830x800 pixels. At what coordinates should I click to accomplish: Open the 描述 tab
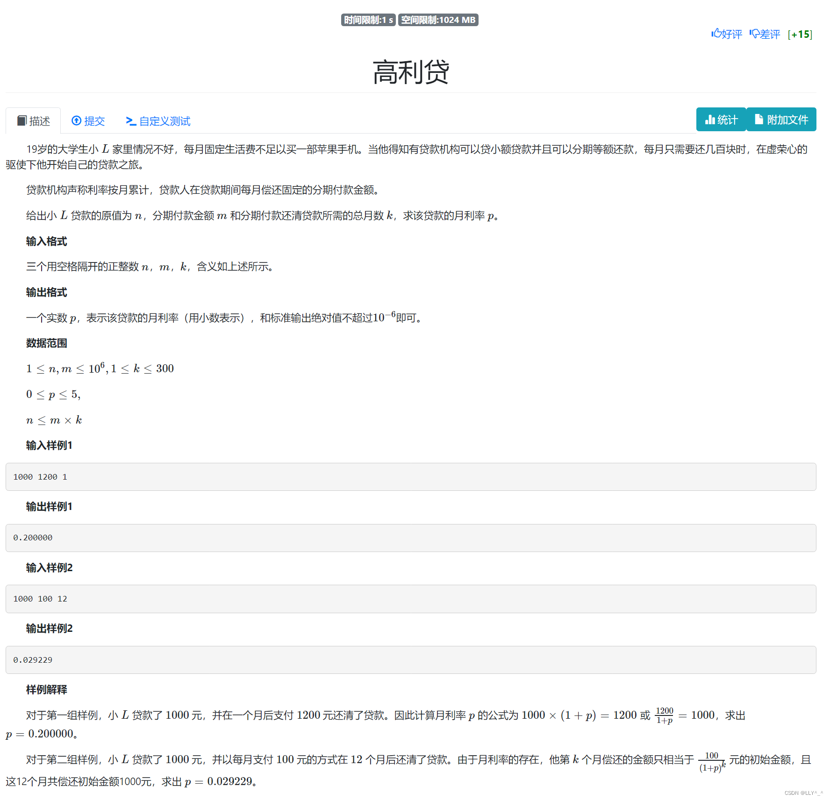click(33, 121)
